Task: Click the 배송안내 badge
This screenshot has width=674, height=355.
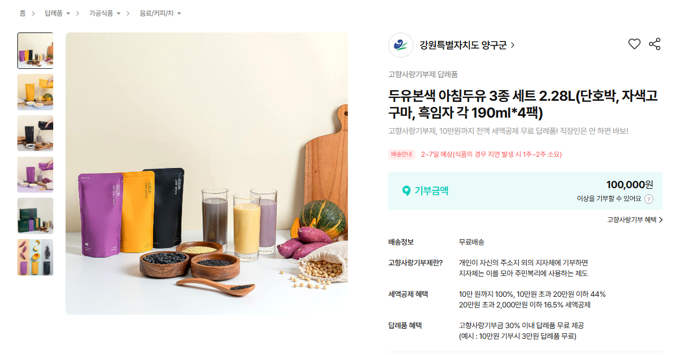Action: tap(401, 155)
